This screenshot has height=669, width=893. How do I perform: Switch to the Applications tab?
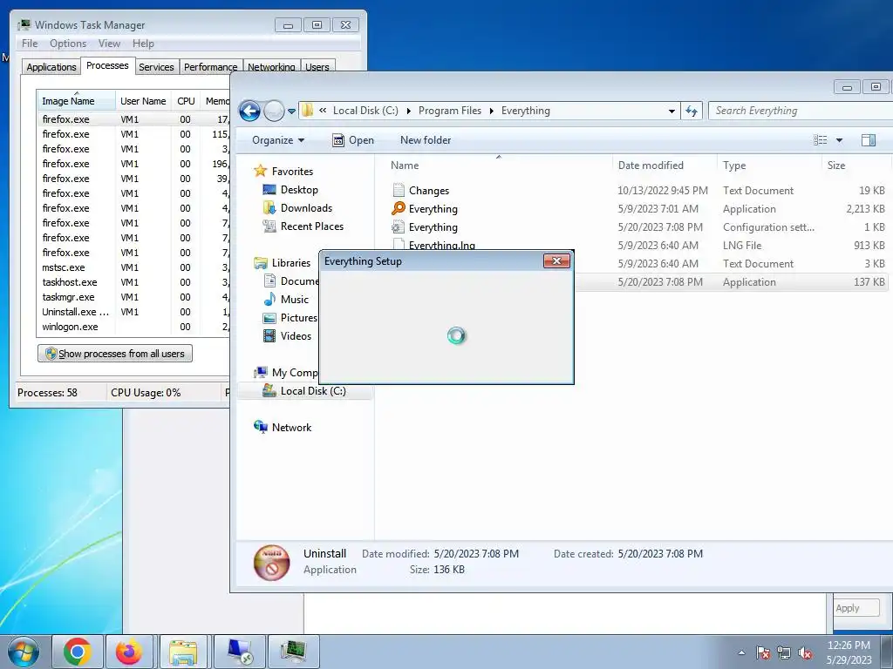[51, 66]
